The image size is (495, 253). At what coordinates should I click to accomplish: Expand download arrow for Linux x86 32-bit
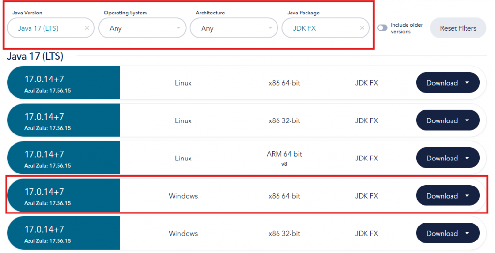(x=467, y=120)
